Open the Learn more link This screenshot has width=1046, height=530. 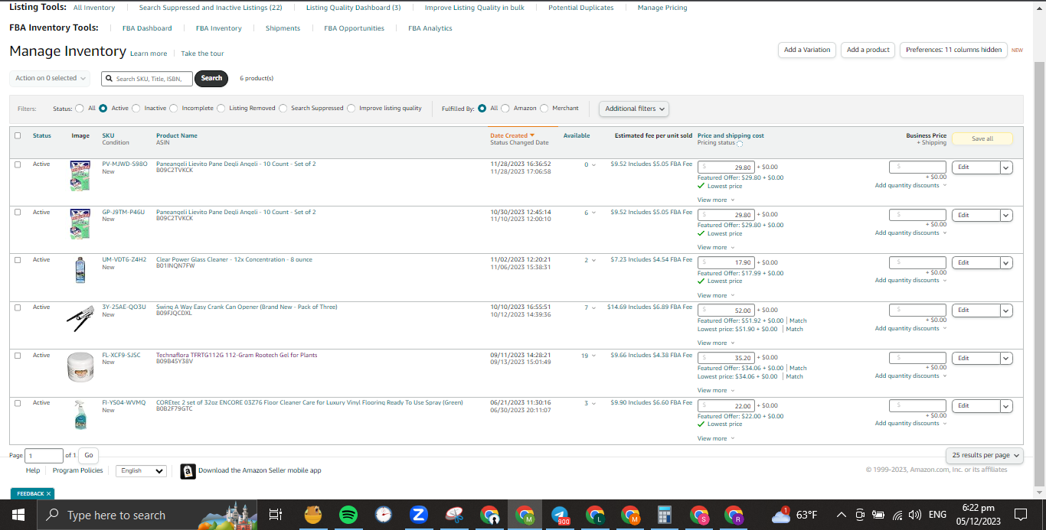149,54
